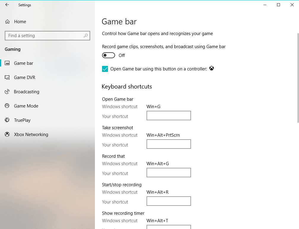Screen dimensions: 299x229
Task: Close the Settings window
Action: pyautogui.click(x=292, y=5)
